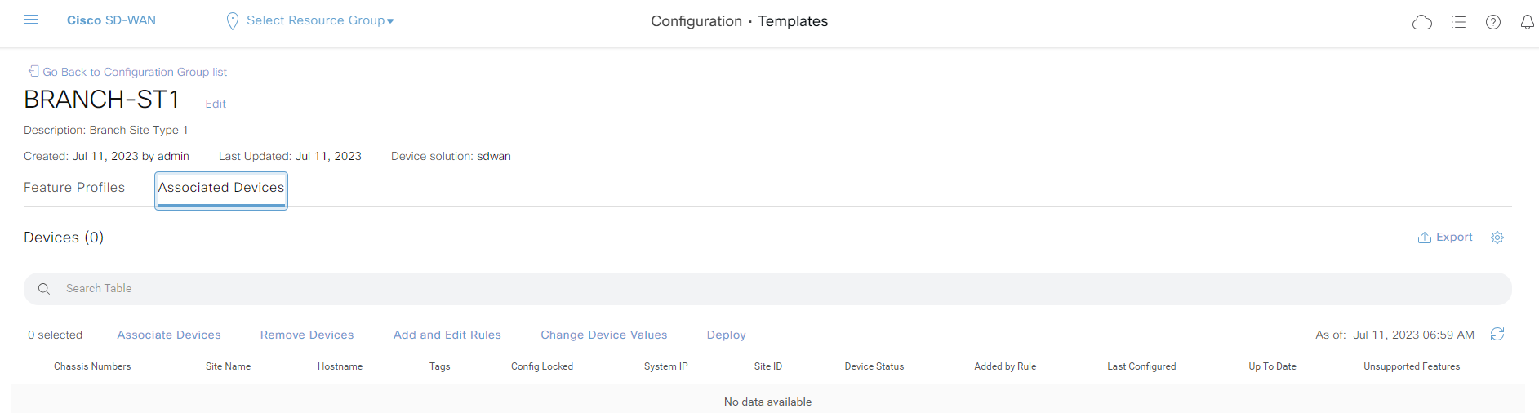Open the notifications bell icon
The height and width of the screenshot is (413, 1539).
(x=1527, y=22)
